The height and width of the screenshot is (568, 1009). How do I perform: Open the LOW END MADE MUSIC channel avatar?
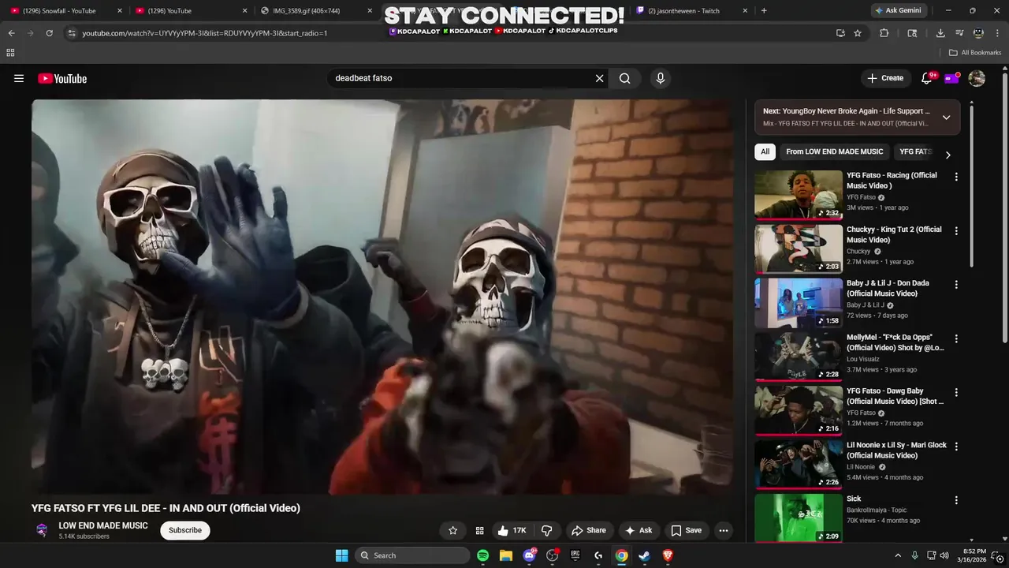(x=42, y=530)
